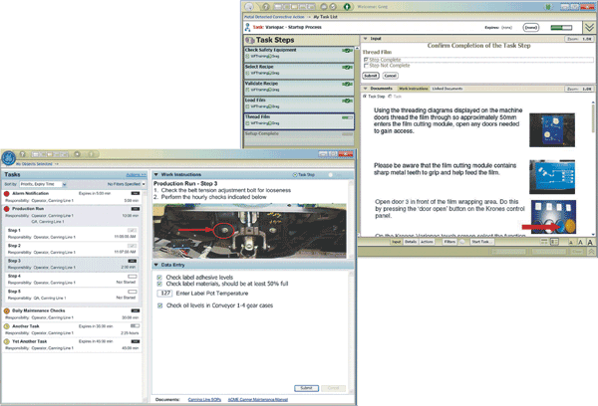This screenshot has height=406, width=598.
Task: Open the Details tab in bottom bar
Action: [411, 242]
